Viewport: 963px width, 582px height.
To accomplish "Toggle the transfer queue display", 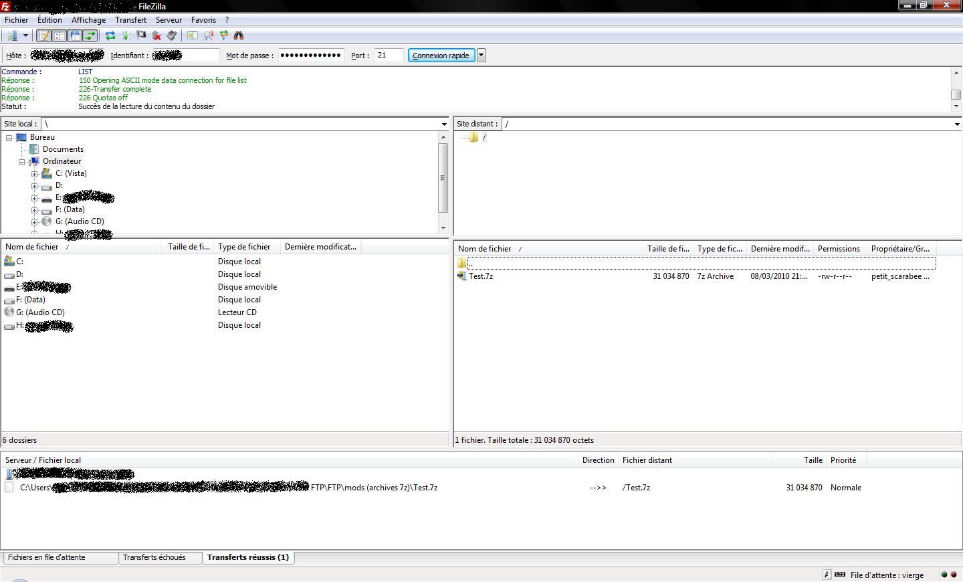I will pyautogui.click(x=90, y=35).
